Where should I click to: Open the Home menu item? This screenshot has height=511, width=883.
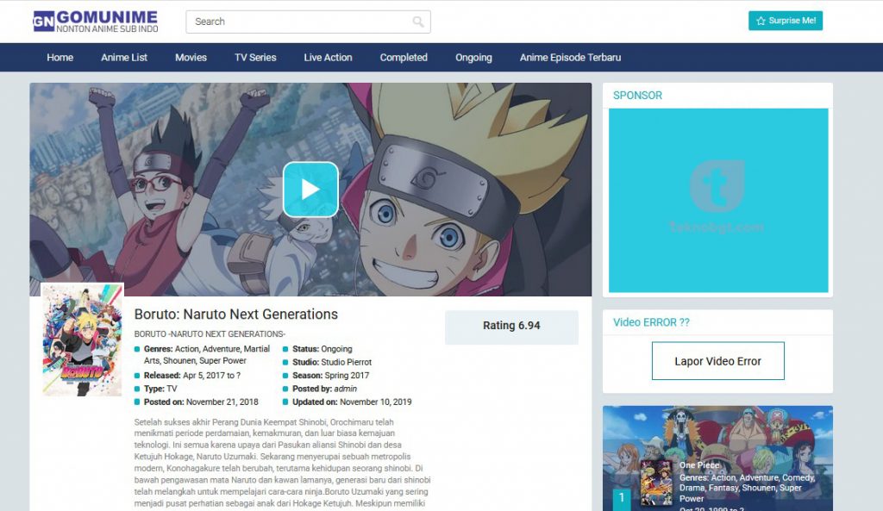tap(60, 58)
